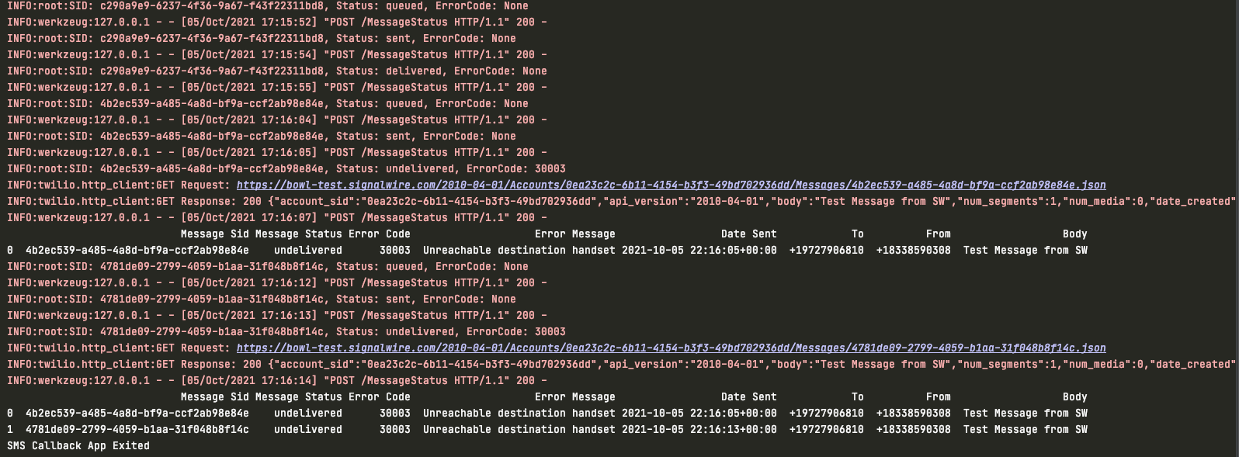The height and width of the screenshot is (457, 1239).
Task: Select the "Status: delivered" log line
Action: pos(276,71)
